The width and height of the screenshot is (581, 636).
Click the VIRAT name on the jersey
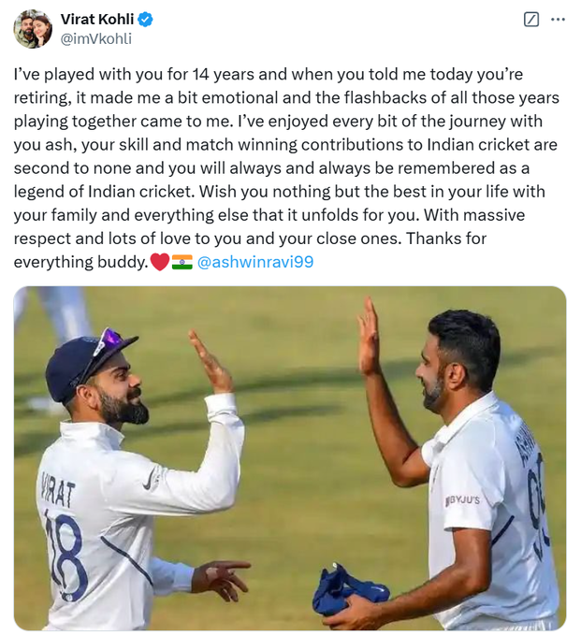tap(57, 489)
